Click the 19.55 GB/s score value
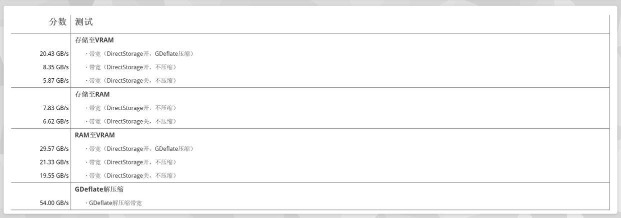Image resolution: width=621 pixels, height=218 pixels. (x=54, y=176)
